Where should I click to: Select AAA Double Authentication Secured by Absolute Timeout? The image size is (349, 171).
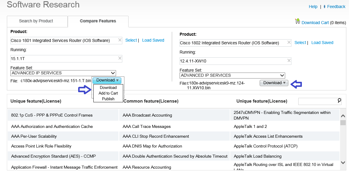pyautogui.click(x=174, y=156)
